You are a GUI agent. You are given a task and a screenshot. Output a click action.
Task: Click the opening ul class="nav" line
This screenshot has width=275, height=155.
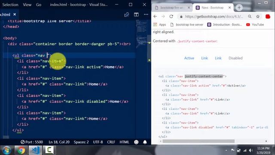pos(32,56)
